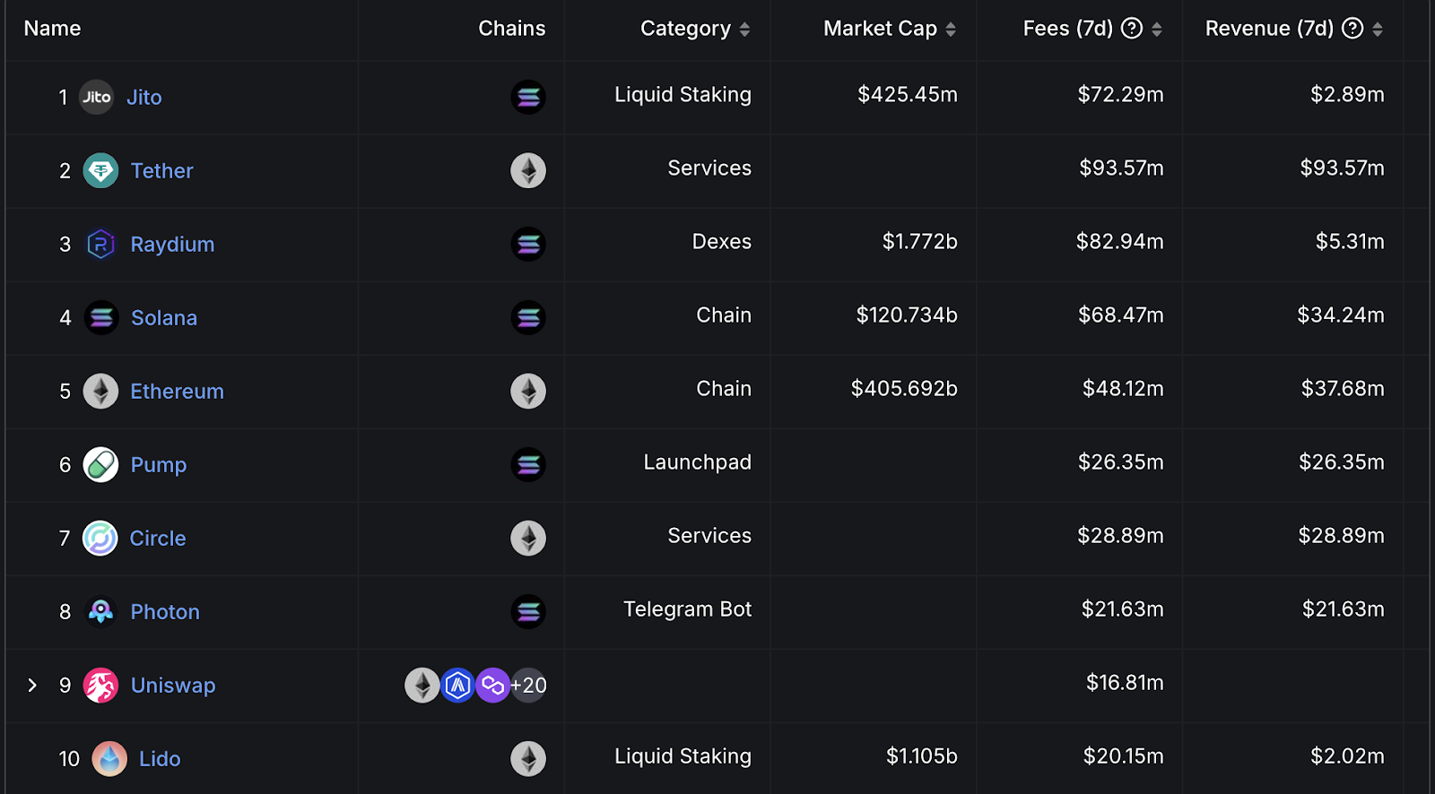The image size is (1435, 794).
Task: Click Solana chain icon in Photon row
Action: point(528,611)
